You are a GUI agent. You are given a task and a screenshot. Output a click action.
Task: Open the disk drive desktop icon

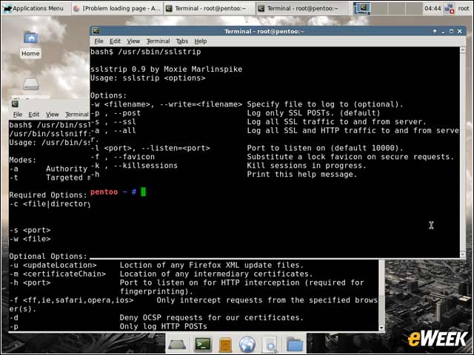(x=31, y=84)
